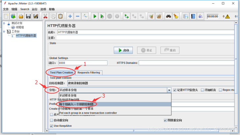
Task: Click the 启动 start button
Action: tap(123, 50)
